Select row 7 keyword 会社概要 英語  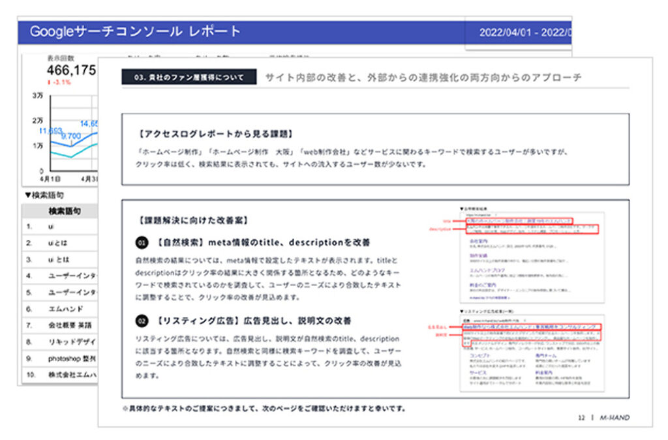(x=70, y=325)
